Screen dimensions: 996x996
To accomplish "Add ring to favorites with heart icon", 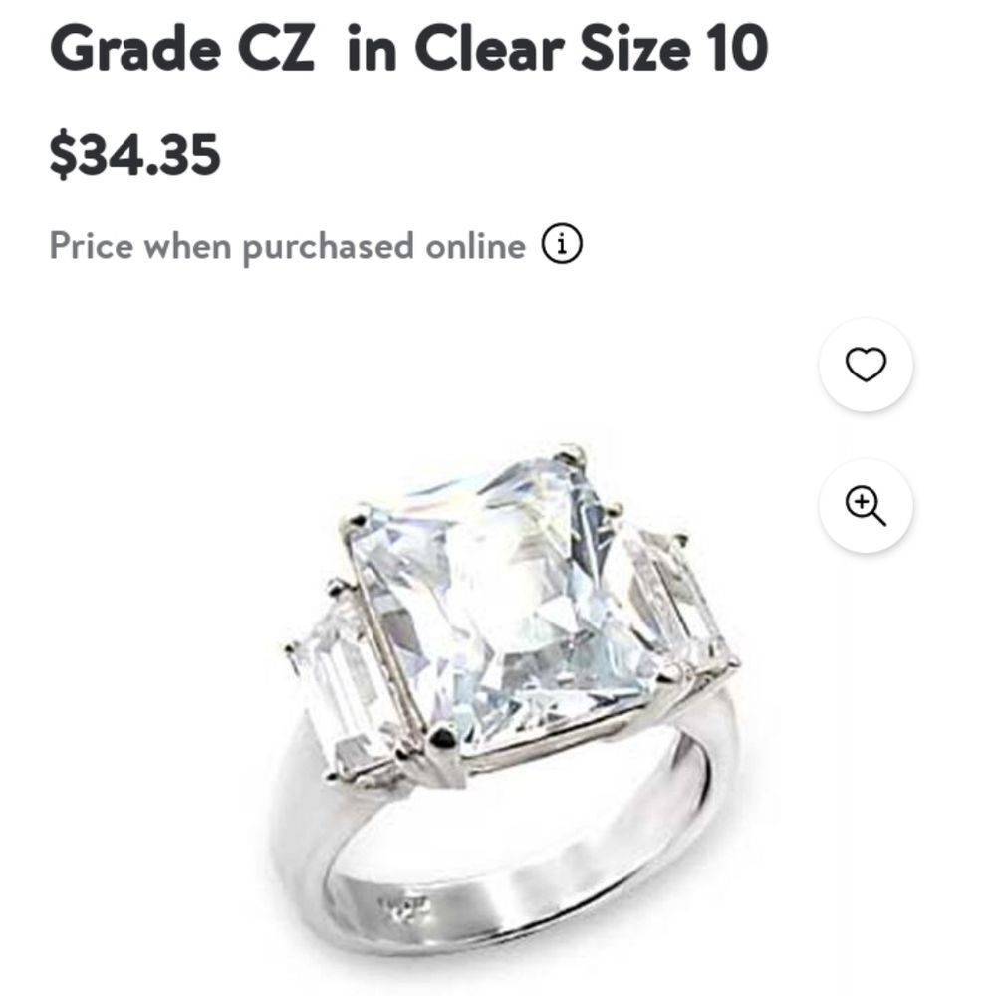I will click(866, 366).
